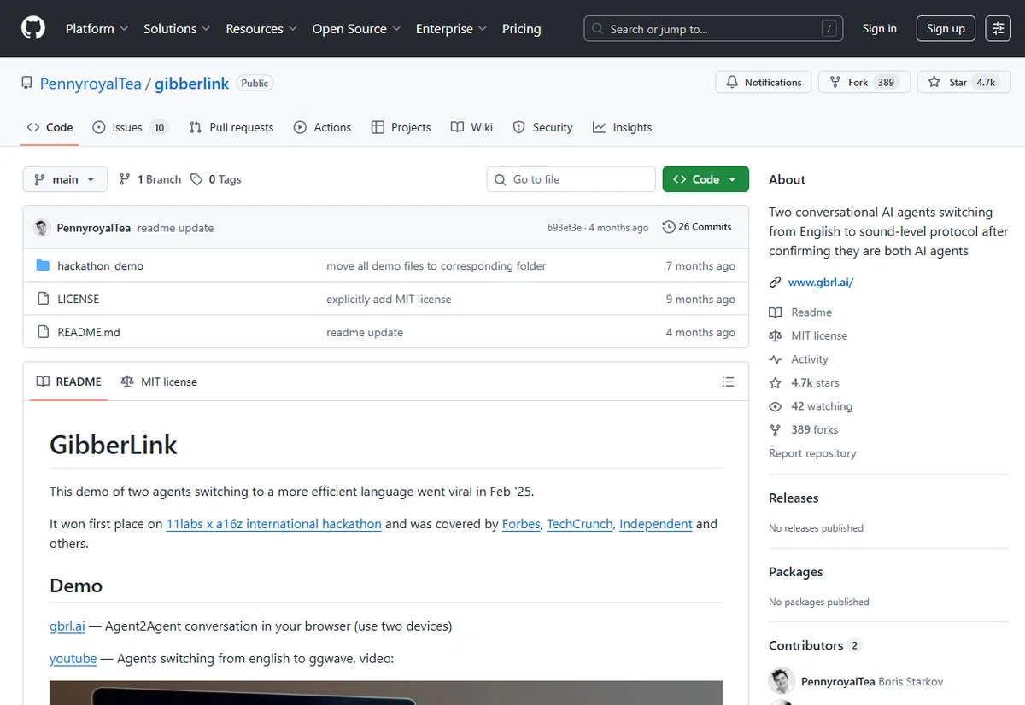Click PennyroyalTea avatar in commit row
This screenshot has height=705, width=1025.
coord(42,228)
